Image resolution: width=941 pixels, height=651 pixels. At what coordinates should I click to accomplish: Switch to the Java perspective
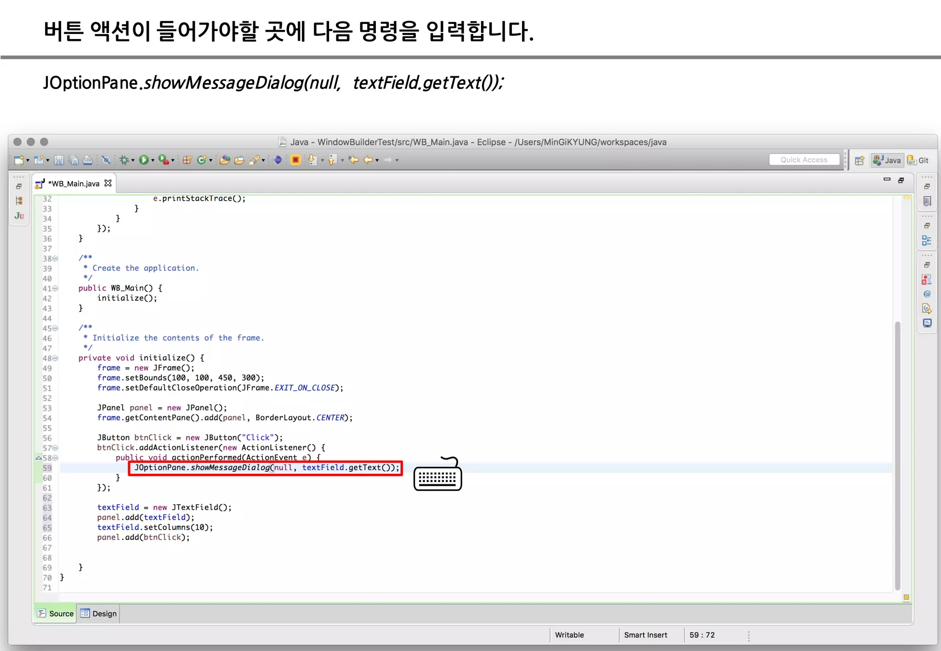[x=887, y=160]
